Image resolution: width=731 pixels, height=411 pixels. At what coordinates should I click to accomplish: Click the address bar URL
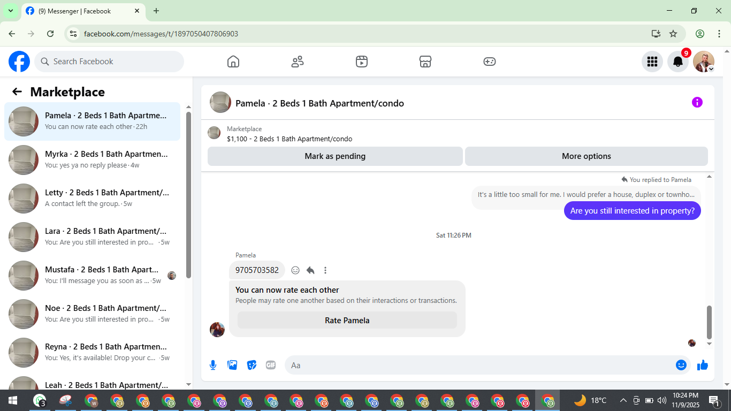(x=161, y=34)
